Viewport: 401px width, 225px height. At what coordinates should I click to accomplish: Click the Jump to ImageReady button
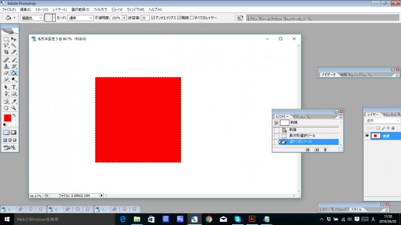coord(10,147)
